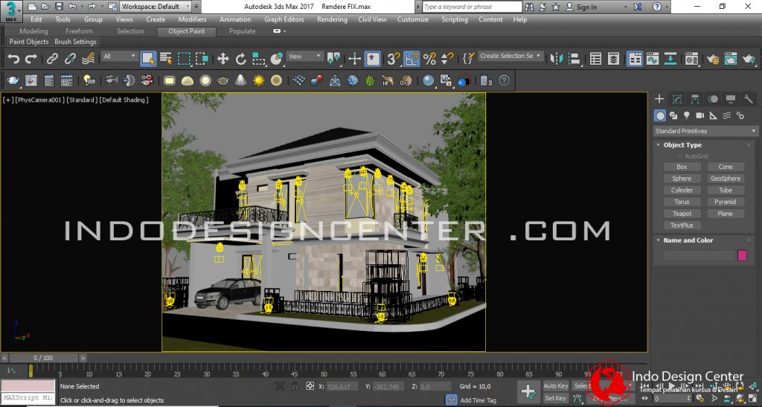Click the search keyword field
Screen dimensions: 762x407
(471, 7)
